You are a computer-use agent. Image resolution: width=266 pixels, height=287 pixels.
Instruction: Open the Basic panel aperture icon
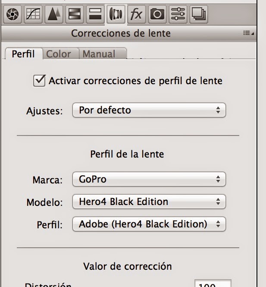pos(13,14)
